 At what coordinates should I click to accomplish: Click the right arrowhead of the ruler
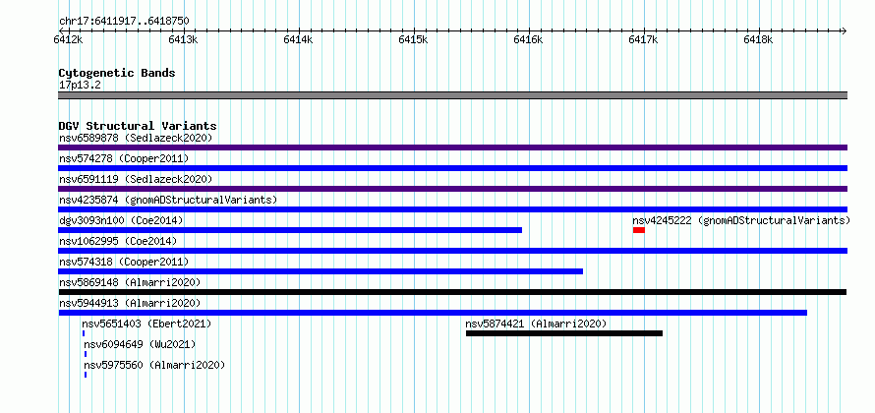point(845,30)
